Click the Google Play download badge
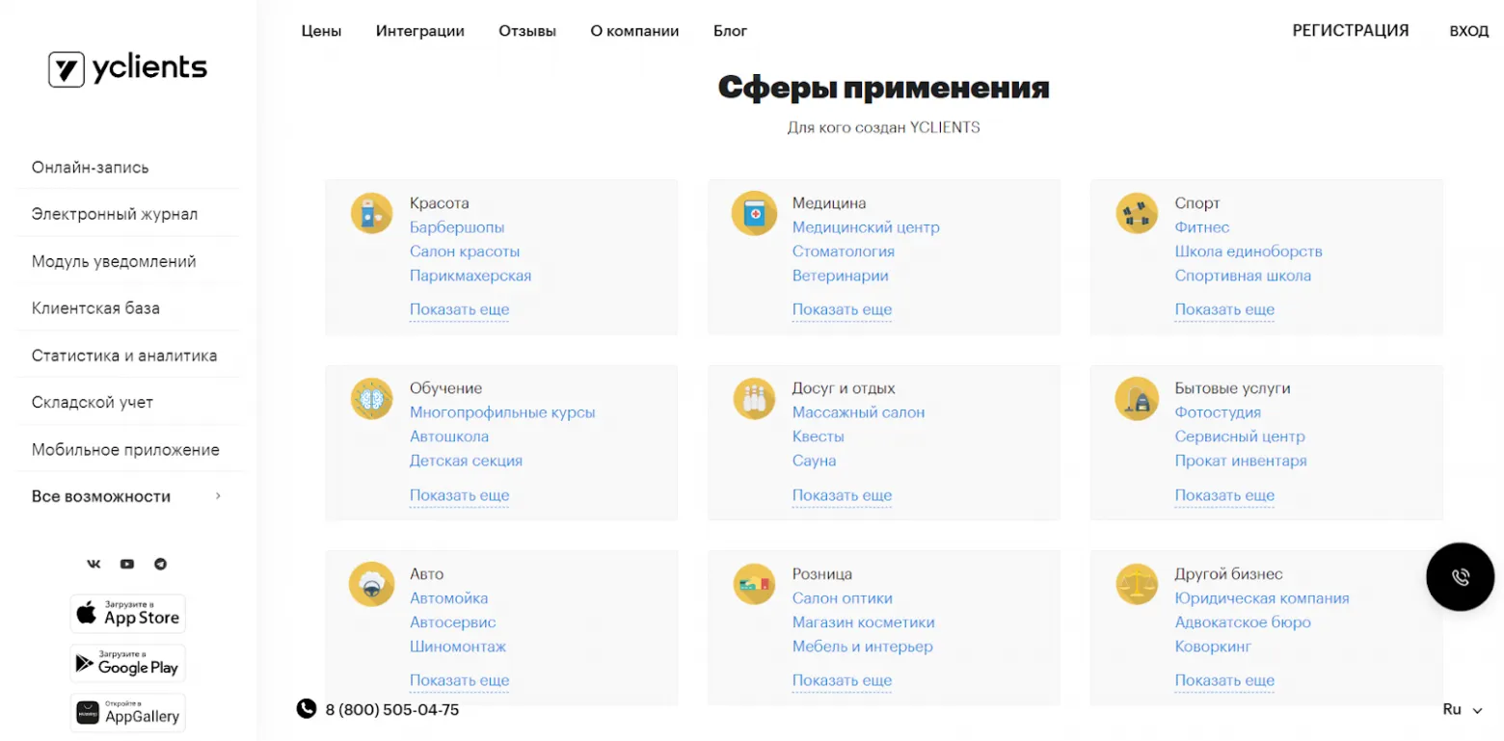The width and height of the screenshot is (1504, 741). click(127, 663)
